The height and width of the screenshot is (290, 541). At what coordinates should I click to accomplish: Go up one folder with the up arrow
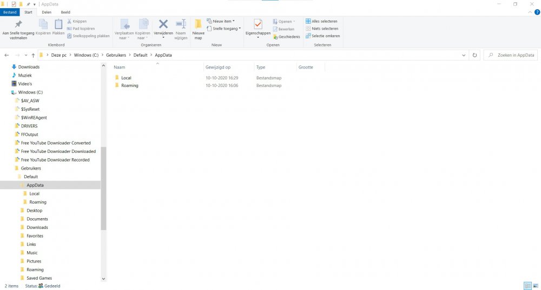click(33, 55)
